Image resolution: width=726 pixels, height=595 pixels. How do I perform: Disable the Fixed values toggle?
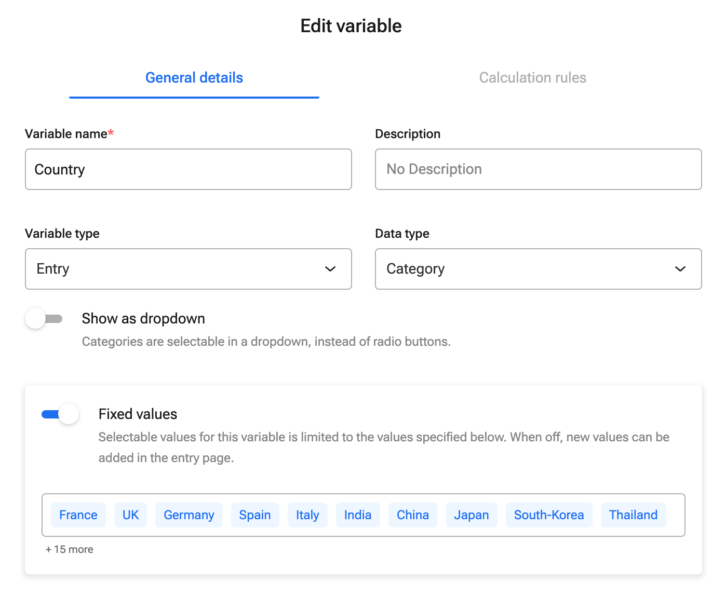[x=60, y=414]
